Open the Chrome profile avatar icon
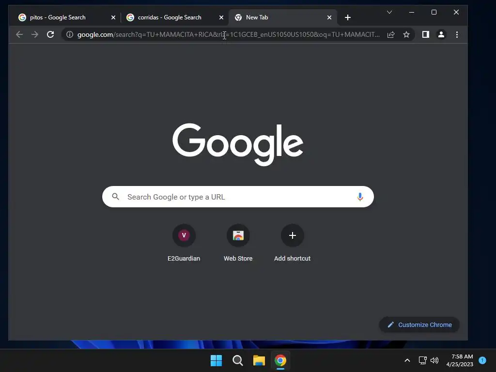Viewport: 496px width, 372px height. coord(441,34)
